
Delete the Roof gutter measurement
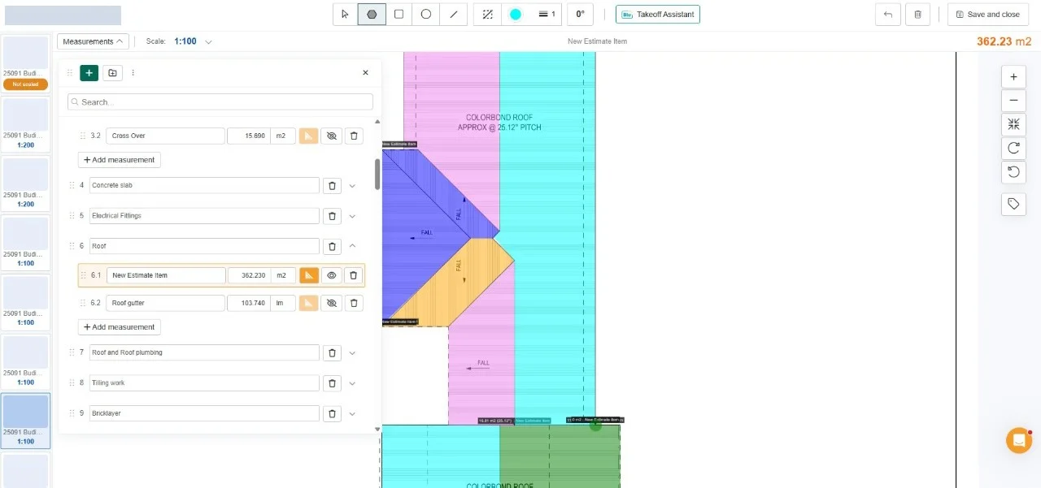354,303
